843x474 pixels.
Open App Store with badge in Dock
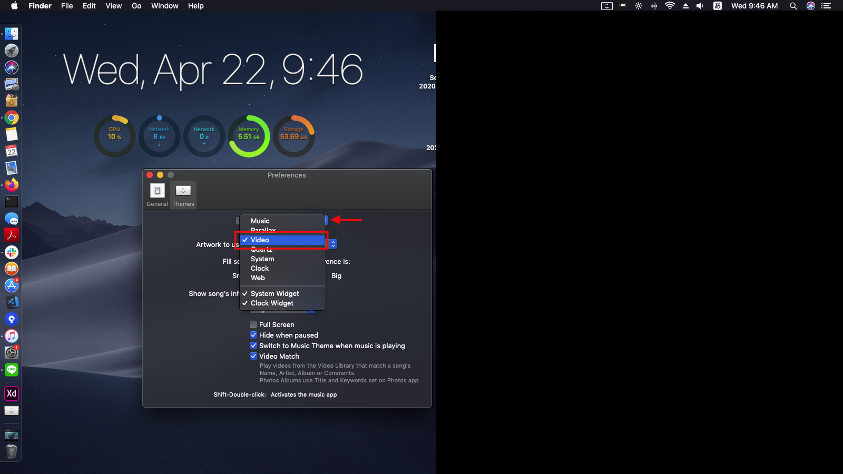click(x=12, y=285)
